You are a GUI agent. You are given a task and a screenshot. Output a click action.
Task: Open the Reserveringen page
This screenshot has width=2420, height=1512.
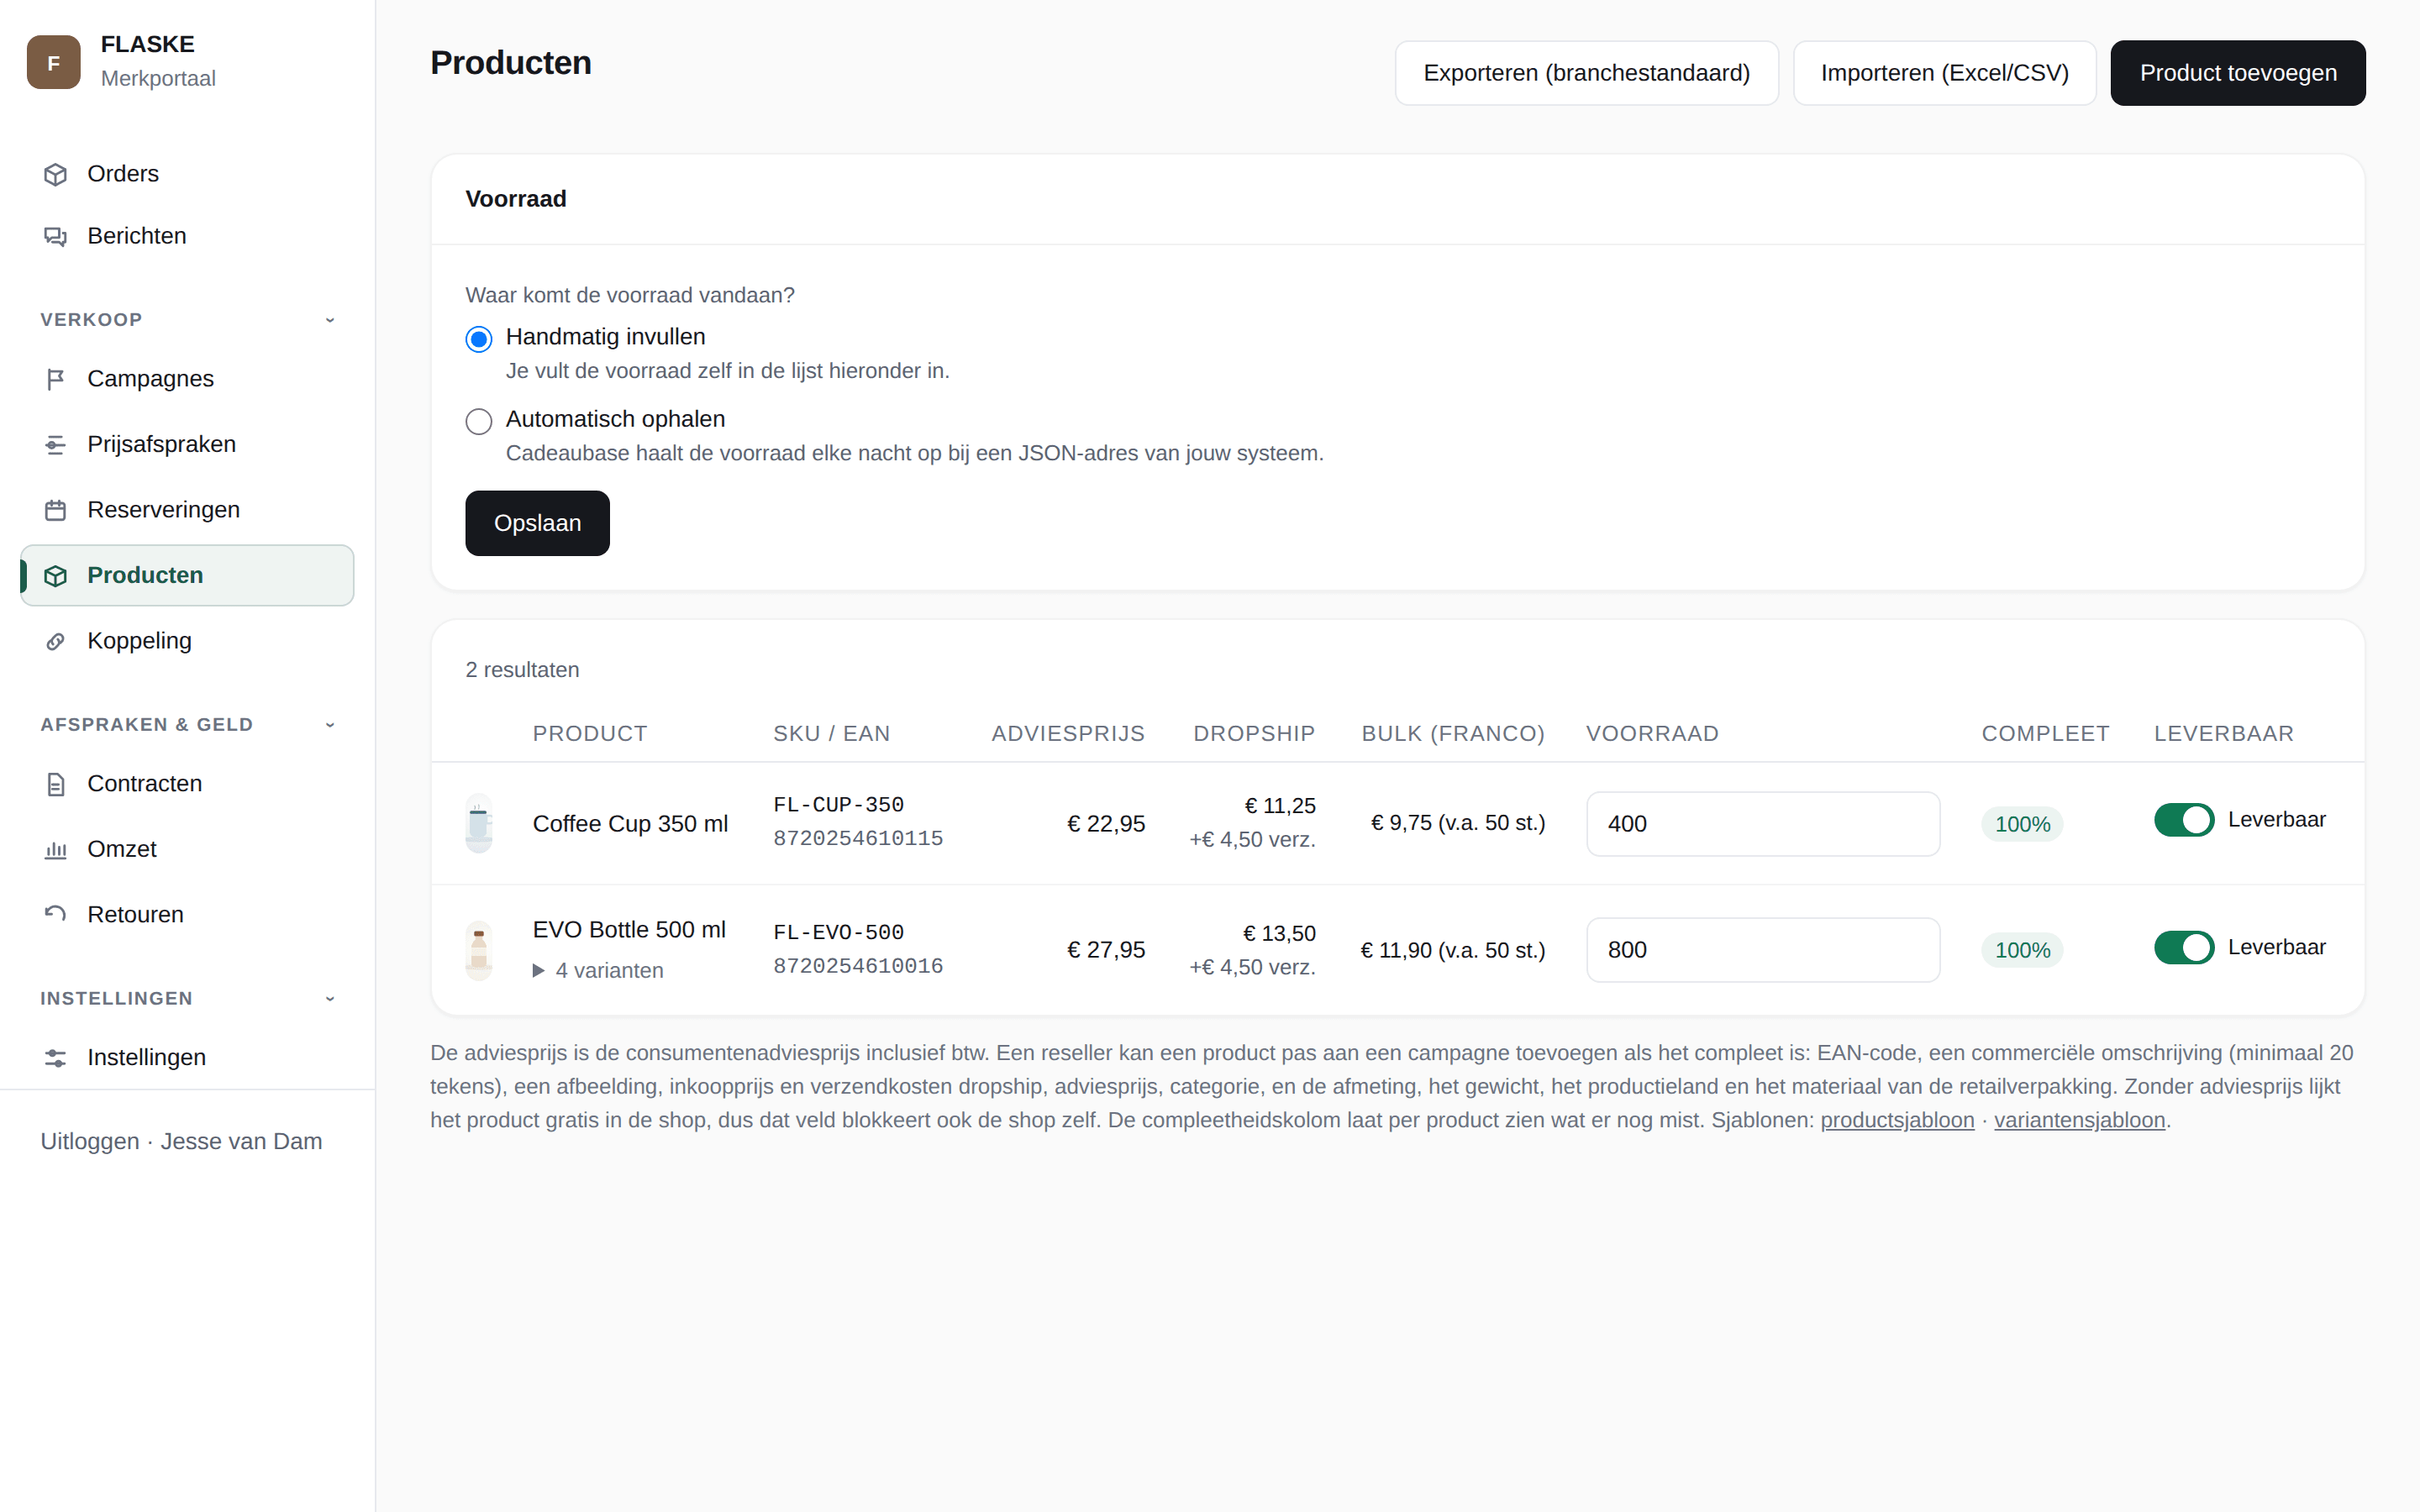pos(187,510)
